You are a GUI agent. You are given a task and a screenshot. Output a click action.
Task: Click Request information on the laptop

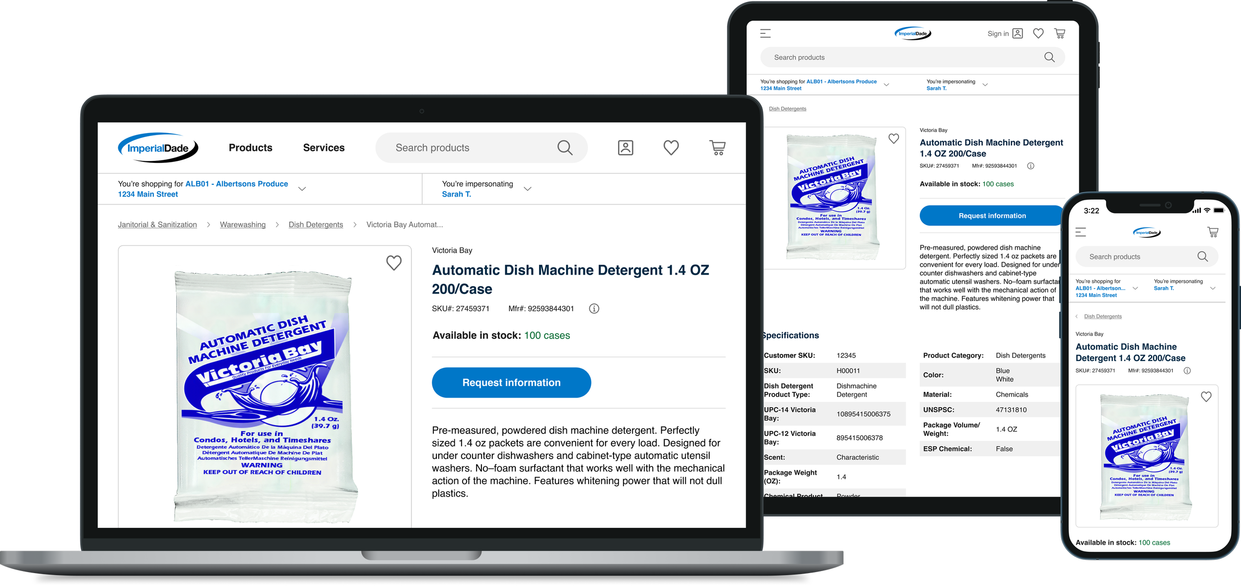tap(511, 382)
